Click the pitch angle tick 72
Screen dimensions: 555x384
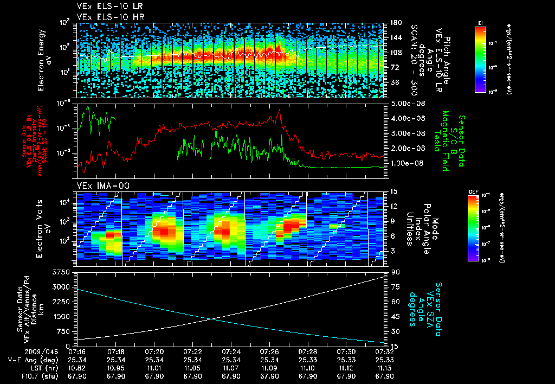click(394, 67)
